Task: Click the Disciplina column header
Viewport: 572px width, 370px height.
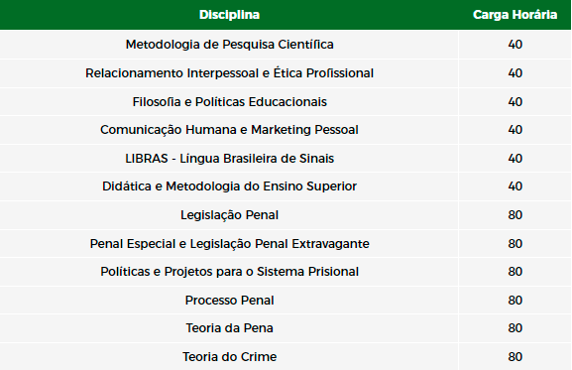Action: tap(229, 15)
